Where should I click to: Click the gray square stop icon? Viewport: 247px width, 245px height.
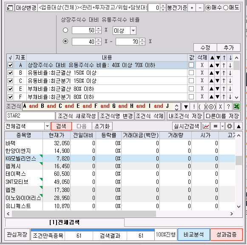(x=216, y=126)
